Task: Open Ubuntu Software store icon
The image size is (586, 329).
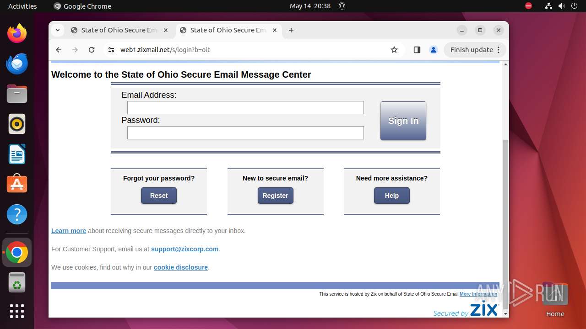Action: [x=17, y=184]
